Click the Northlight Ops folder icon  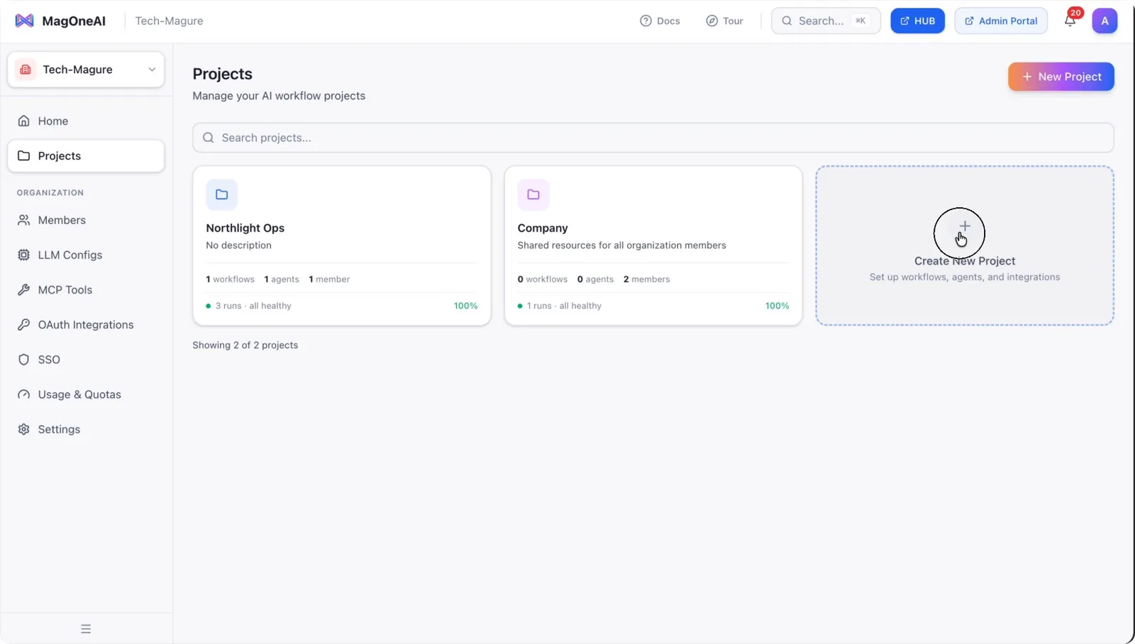(x=221, y=194)
